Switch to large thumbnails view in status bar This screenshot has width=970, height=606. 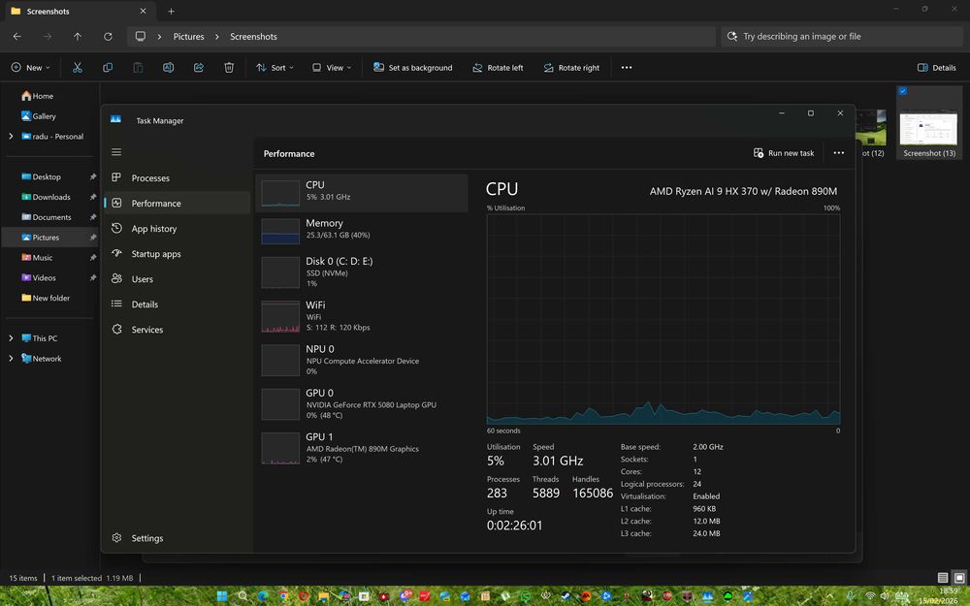point(959,578)
